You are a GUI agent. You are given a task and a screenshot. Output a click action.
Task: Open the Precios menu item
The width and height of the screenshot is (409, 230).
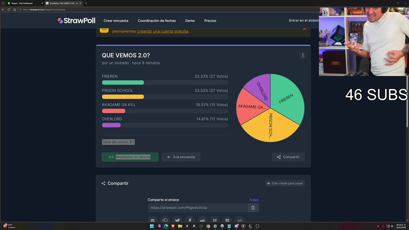pyautogui.click(x=210, y=21)
